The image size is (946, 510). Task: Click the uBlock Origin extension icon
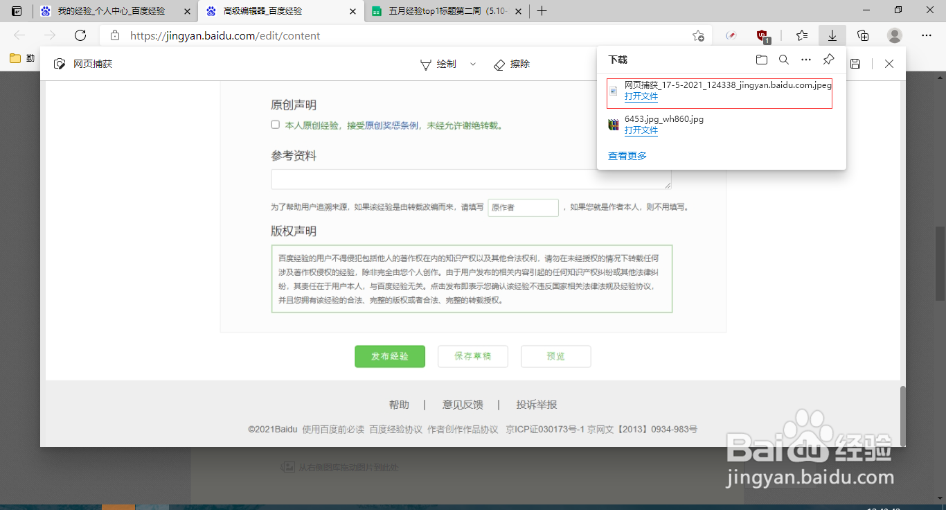tap(762, 35)
